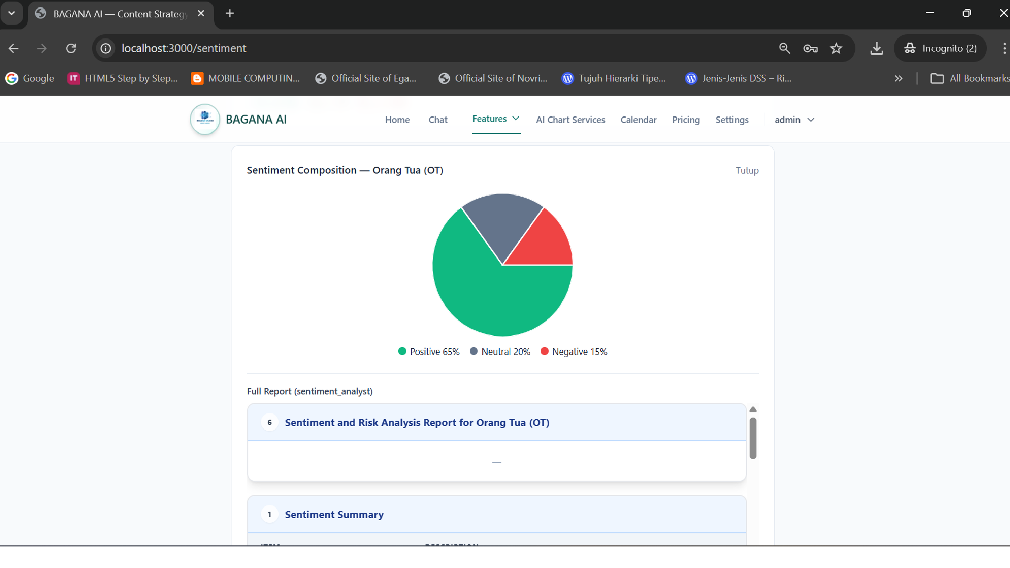Open the Pricing page

(685, 119)
